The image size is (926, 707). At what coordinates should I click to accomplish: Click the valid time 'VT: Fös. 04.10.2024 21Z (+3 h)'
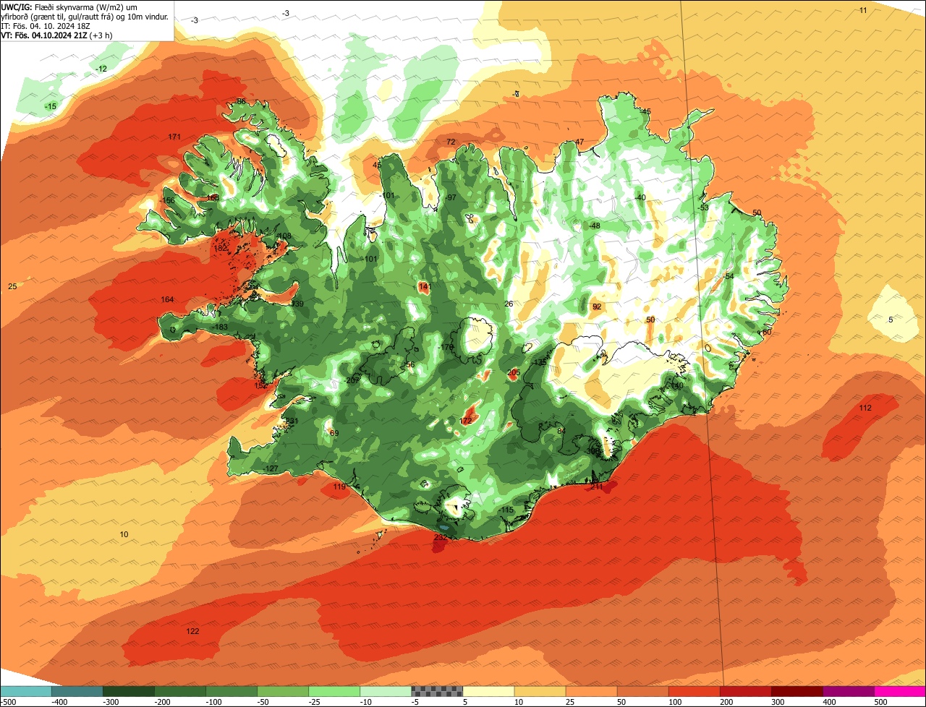pyautogui.click(x=57, y=35)
